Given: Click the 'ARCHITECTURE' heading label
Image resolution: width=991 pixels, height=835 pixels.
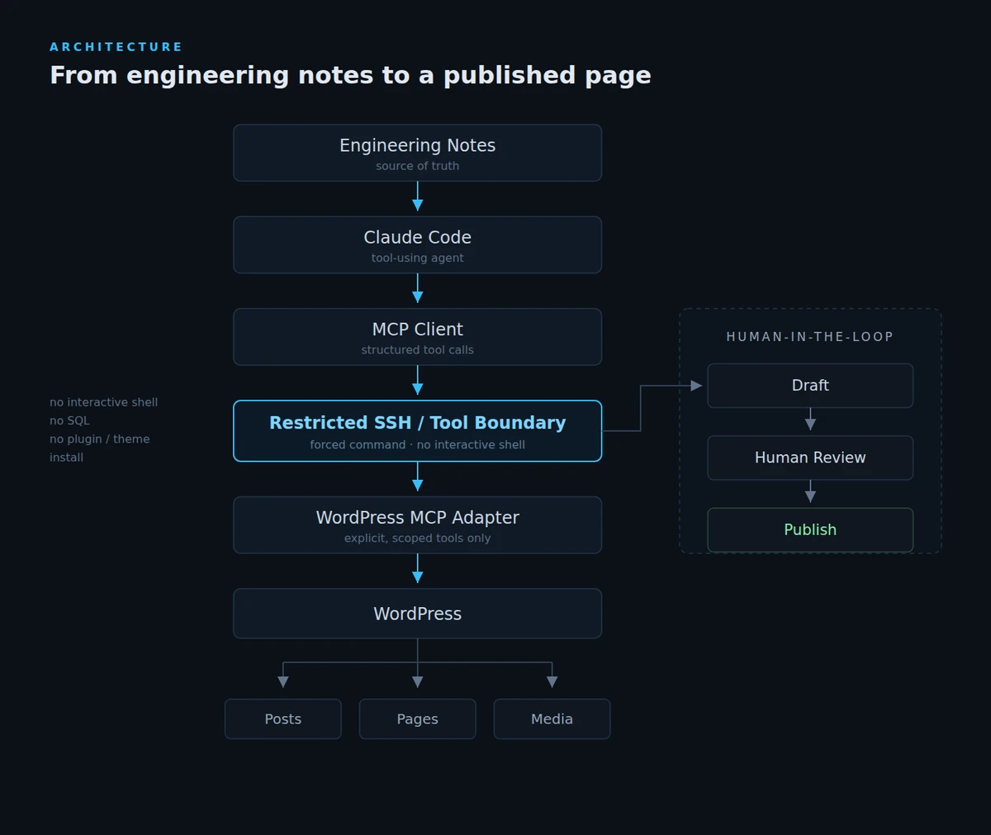Looking at the screenshot, I should click(116, 47).
